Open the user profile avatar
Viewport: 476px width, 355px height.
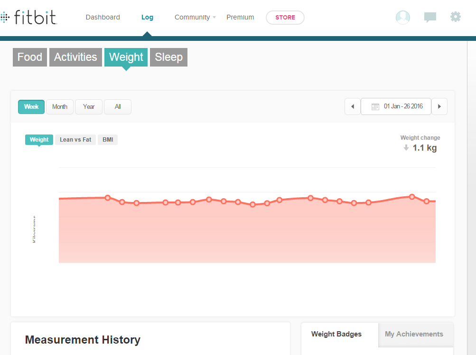pos(403,18)
